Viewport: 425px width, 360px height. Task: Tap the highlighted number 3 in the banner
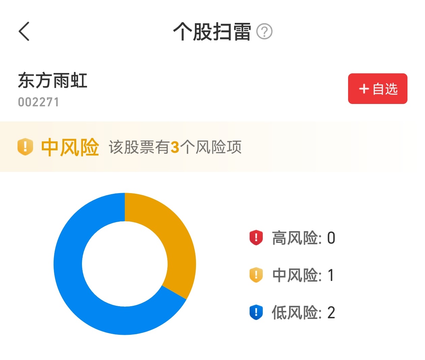pos(175,147)
